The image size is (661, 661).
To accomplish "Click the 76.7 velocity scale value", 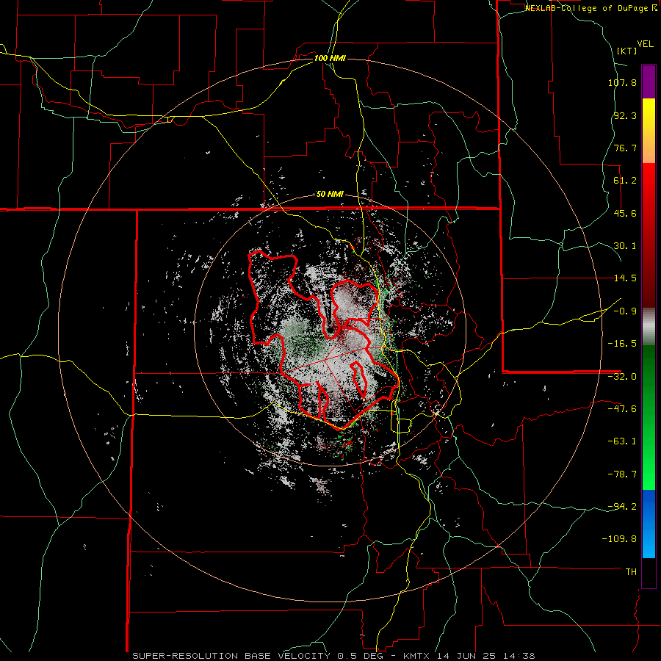I will (x=625, y=148).
